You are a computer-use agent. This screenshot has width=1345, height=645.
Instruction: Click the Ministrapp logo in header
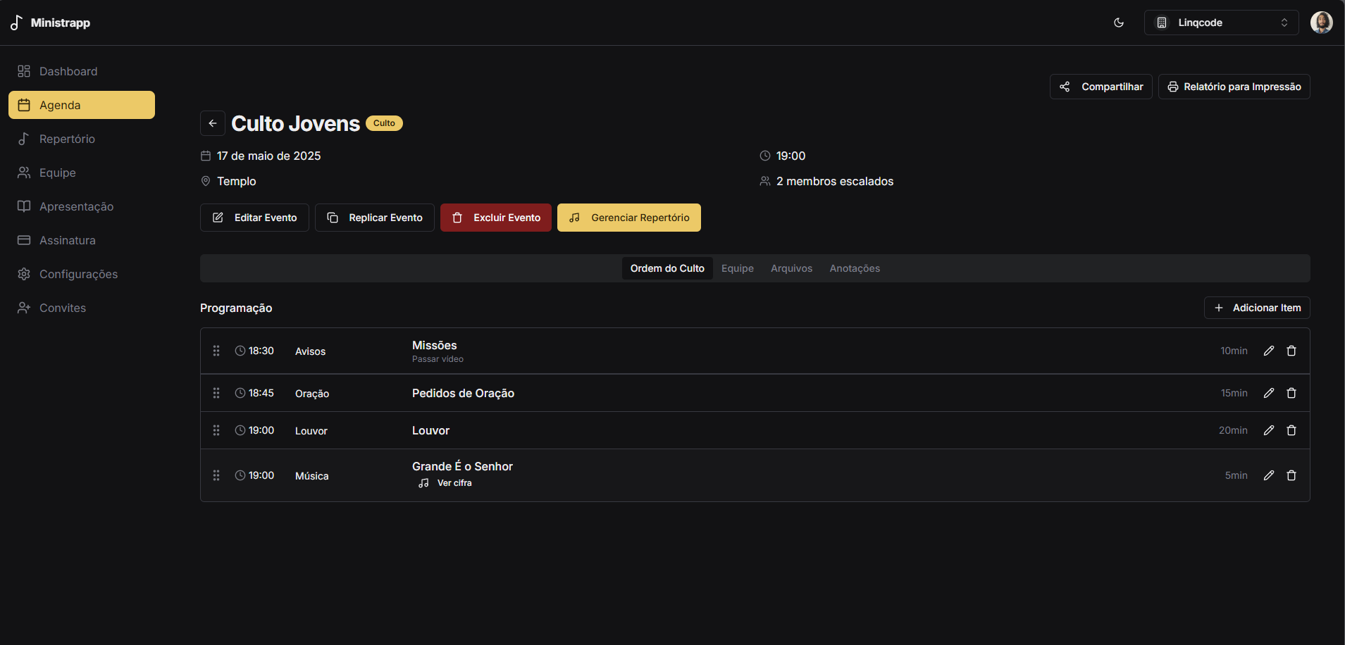click(51, 23)
